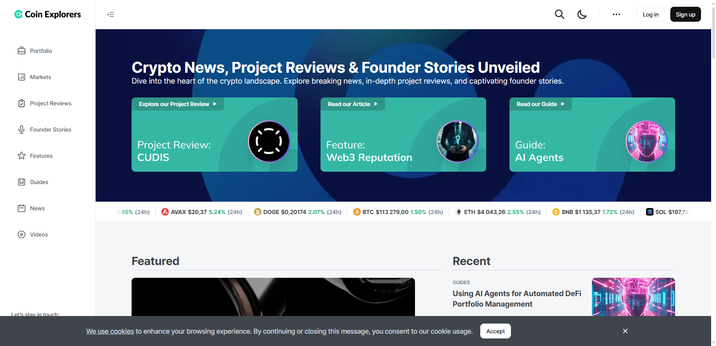Go to the Markets section

tap(40, 77)
